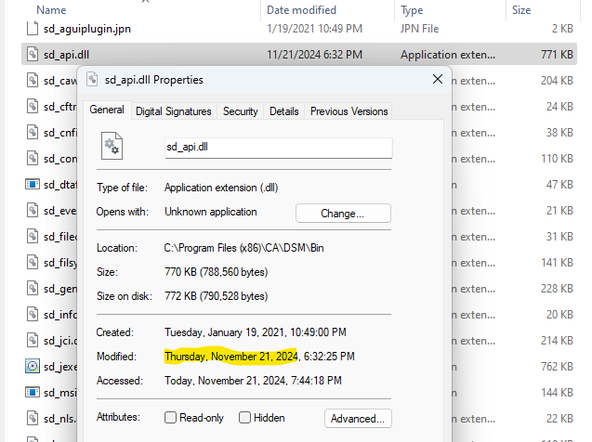Image resolution: width=592 pixels, height=442 pixels.
Task: Click the sd_dtat application icon
Action: pos(33,185)
